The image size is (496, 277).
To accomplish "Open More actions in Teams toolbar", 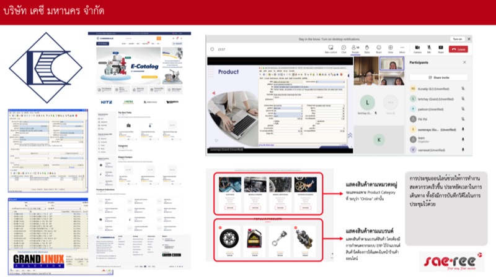I will tap(402, 49).
